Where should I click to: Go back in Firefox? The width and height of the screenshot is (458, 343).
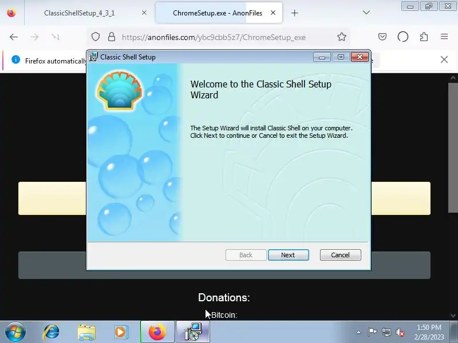[x=13, y=37]
